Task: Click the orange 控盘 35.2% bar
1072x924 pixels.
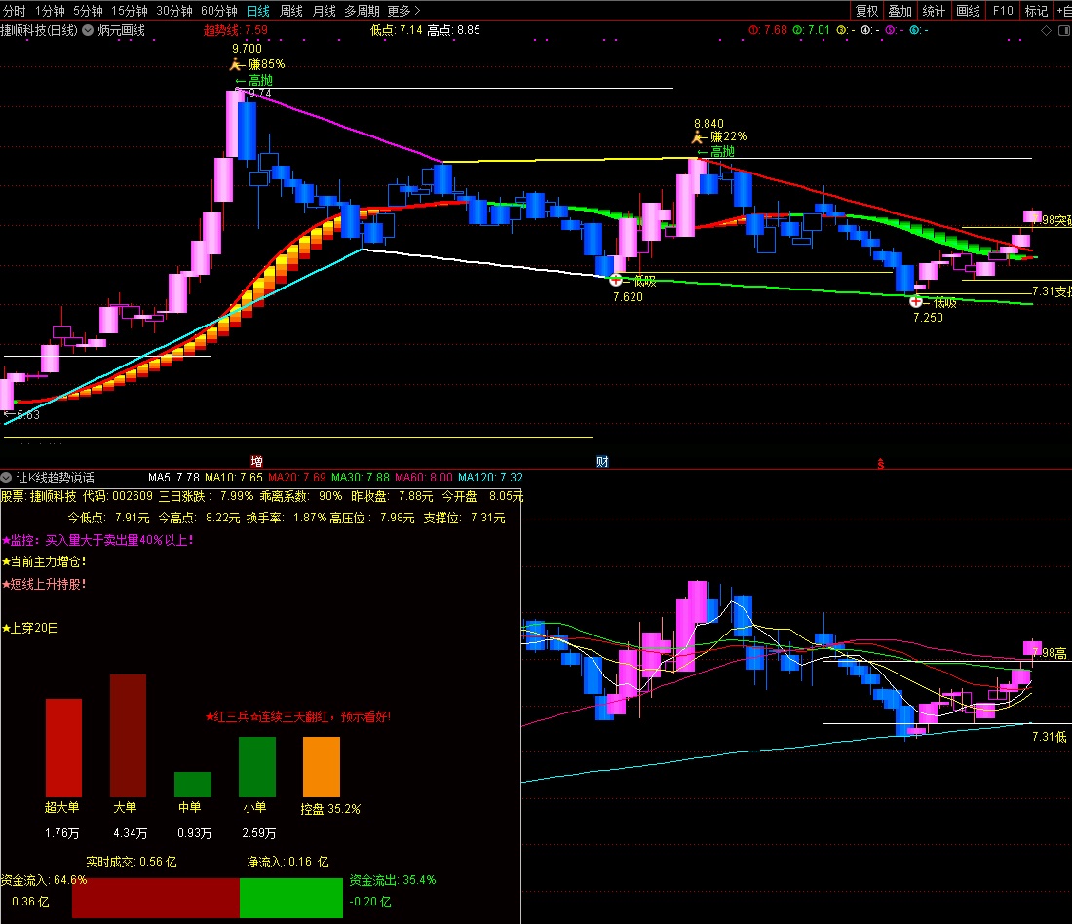Action: 322,767
